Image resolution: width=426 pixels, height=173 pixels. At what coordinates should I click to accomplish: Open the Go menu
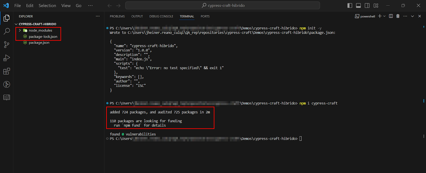coord(79,6)
